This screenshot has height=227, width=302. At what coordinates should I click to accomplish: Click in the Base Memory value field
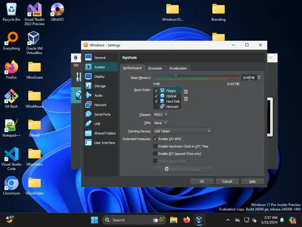click(x=249, y=78)
